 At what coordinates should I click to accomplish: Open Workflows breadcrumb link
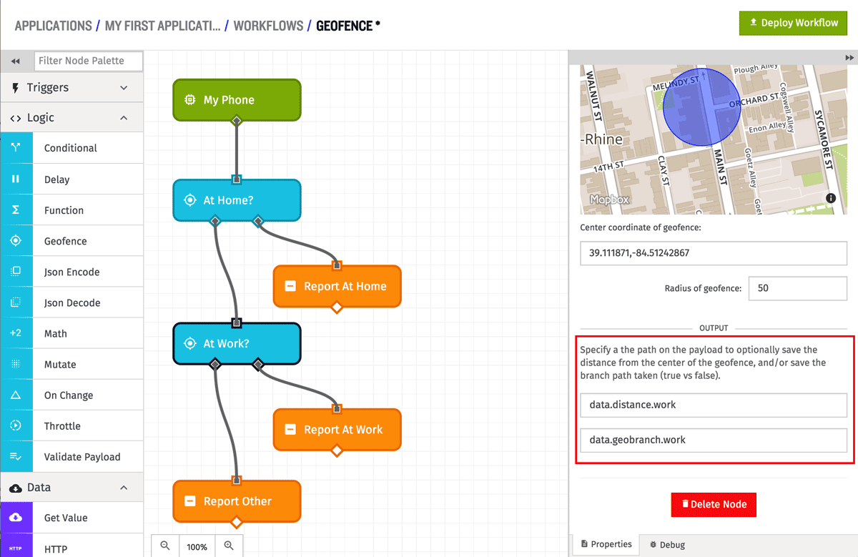point(268,26)
